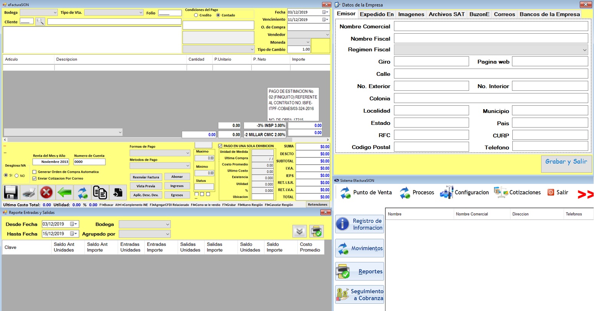Click the Nombre Comercial input field
Viewport: 594px width, 311px height.
491,26
